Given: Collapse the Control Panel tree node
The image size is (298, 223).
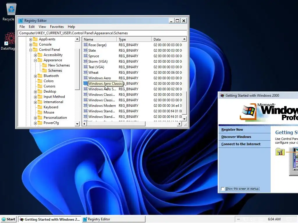Looking at the screenshot, I should click(x=31, y=50).
